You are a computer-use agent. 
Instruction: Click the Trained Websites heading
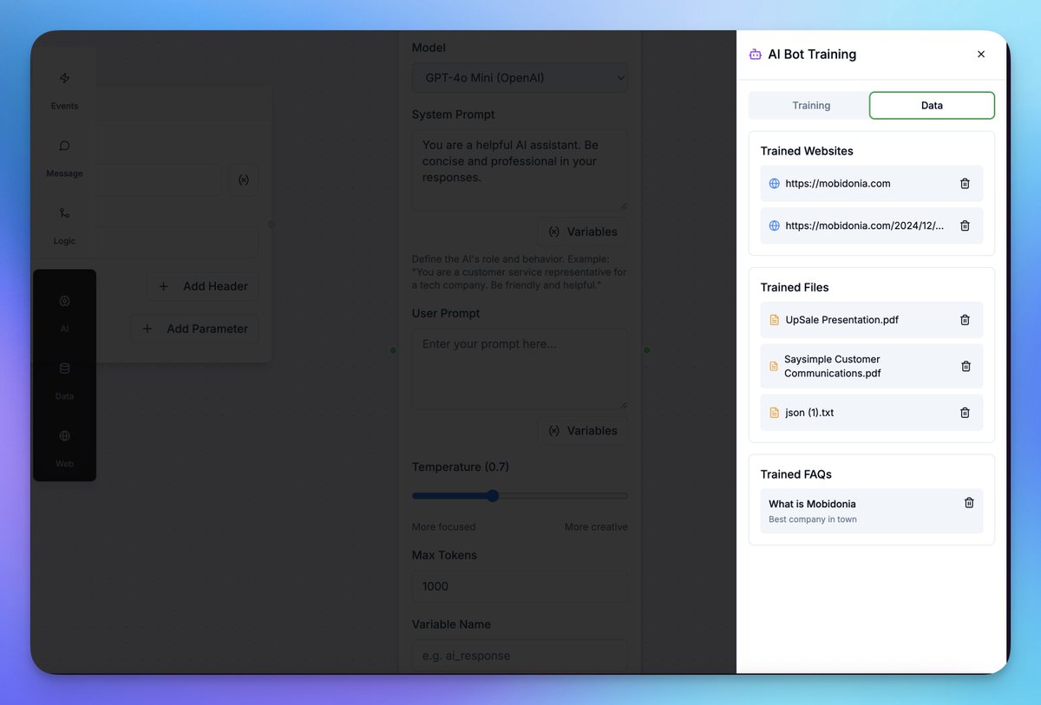click(x=807, y=151)
